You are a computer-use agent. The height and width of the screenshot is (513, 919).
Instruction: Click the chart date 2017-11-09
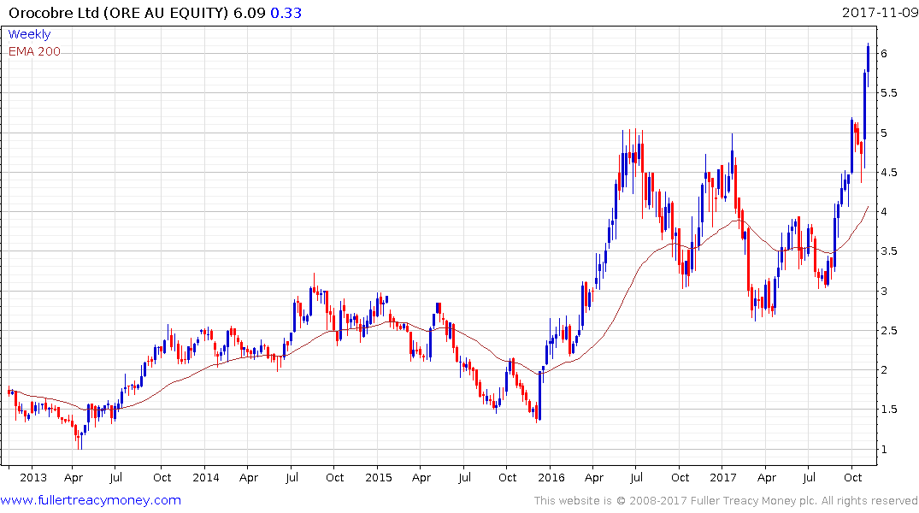[x=880, y=12]
